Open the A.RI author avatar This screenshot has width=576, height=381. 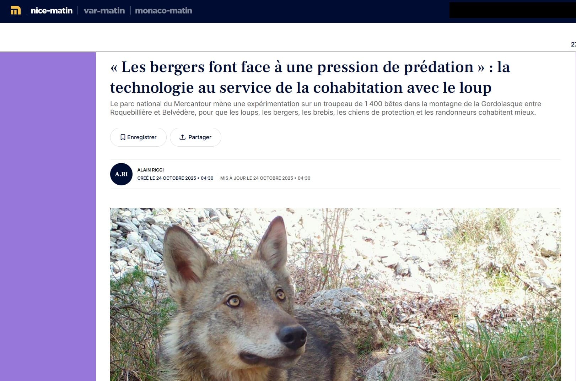pos(121,174)
